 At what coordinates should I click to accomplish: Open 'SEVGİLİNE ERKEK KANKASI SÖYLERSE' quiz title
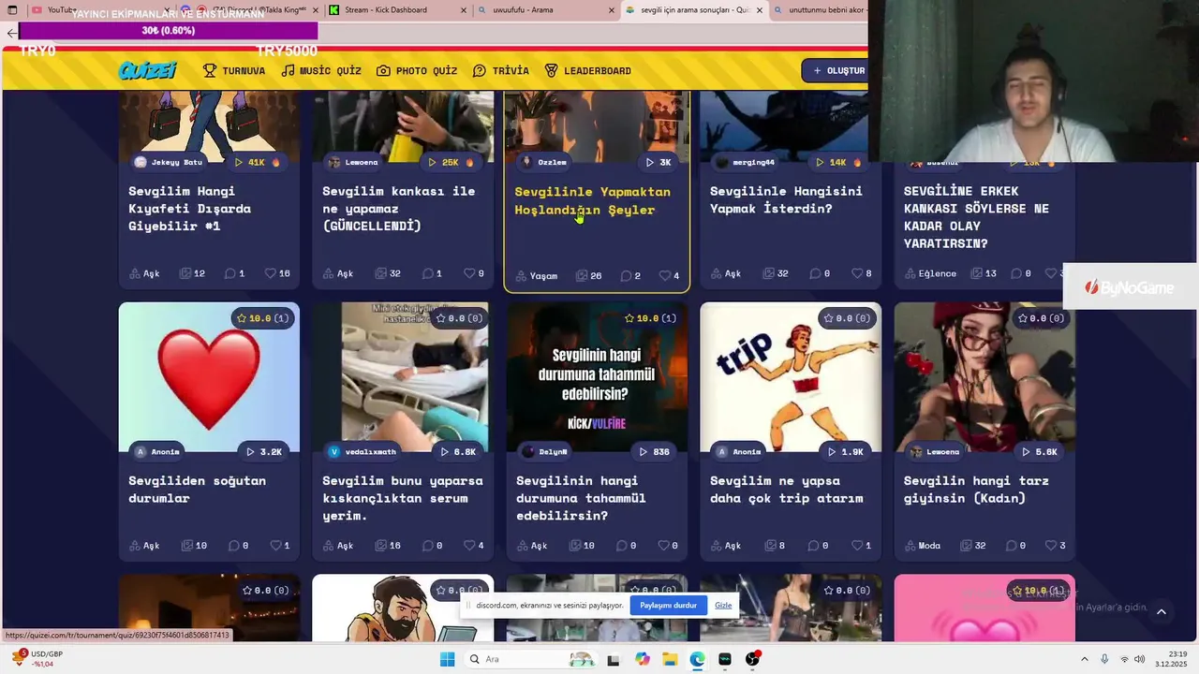(976, 217)
